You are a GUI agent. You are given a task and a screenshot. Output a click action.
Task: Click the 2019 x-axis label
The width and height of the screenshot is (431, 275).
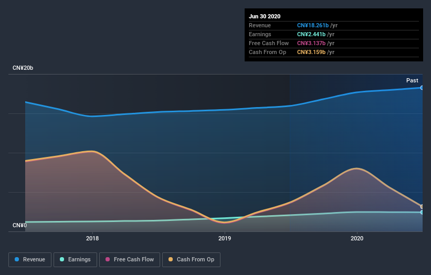click(225, 238)
